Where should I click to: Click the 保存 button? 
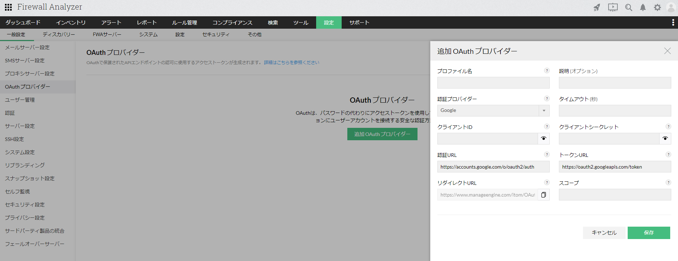tap(649, 233)
